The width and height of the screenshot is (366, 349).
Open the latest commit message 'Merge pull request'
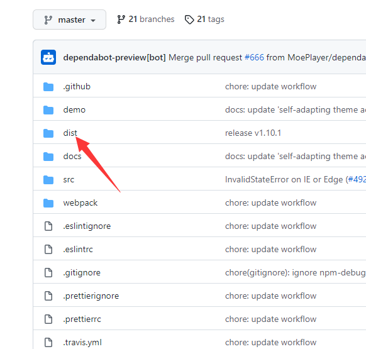click(x=206, y=57)
